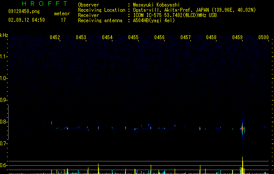Click the Receiving antenna label
Screen dimensions: 274x174
100,20
